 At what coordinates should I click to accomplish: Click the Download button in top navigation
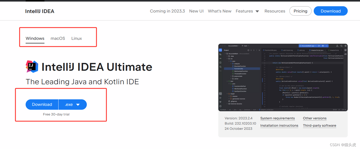point(331,11)
